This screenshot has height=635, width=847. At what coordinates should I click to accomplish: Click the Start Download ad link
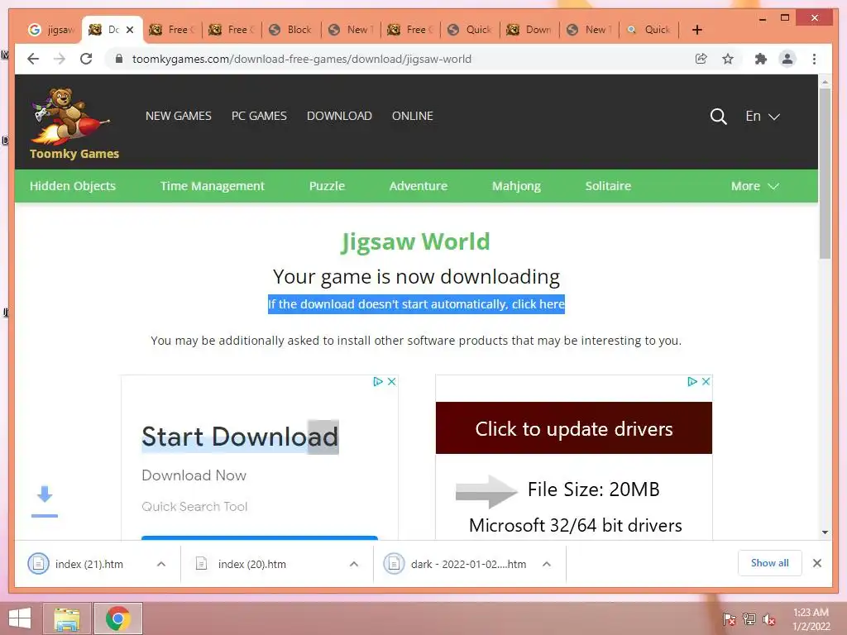pos(240,437)
